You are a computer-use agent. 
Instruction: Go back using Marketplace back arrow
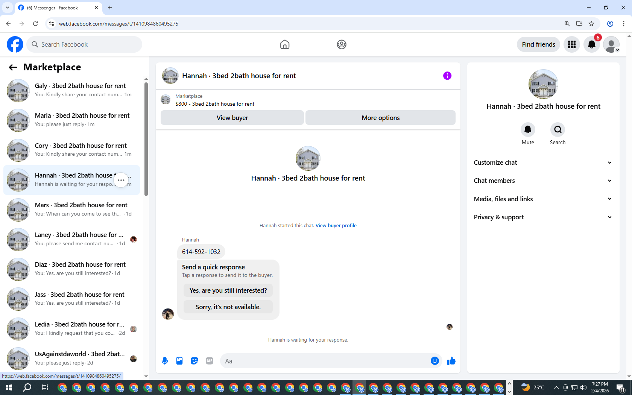tap(13, 67)
